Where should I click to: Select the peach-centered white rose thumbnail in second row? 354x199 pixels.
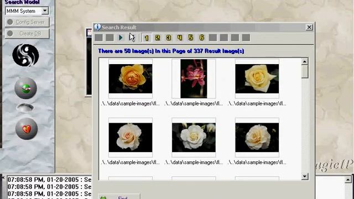(x=131, y=138)
